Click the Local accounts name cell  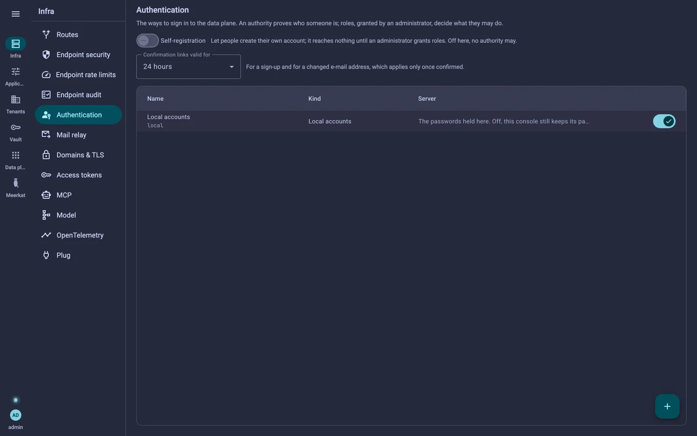click(169, 117)
